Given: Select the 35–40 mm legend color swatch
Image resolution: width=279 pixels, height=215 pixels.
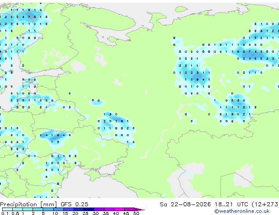Looking at the screenshot, I should pyautogui.click(x=109, y=209).
